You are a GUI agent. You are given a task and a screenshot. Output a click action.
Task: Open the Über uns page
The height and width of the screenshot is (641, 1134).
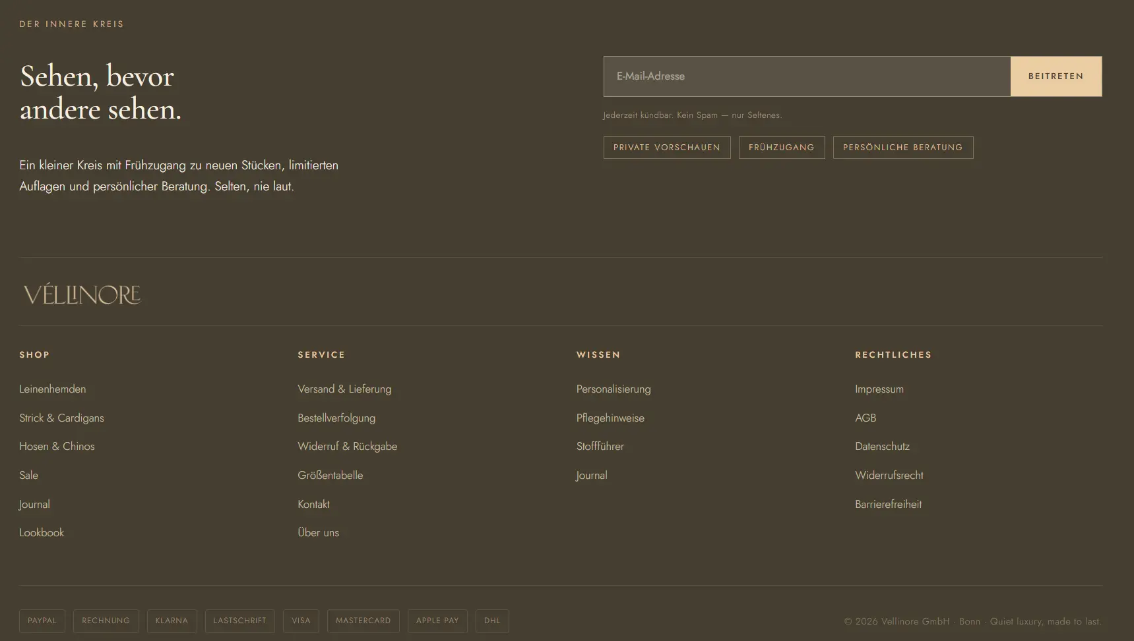tap(318, 533)
